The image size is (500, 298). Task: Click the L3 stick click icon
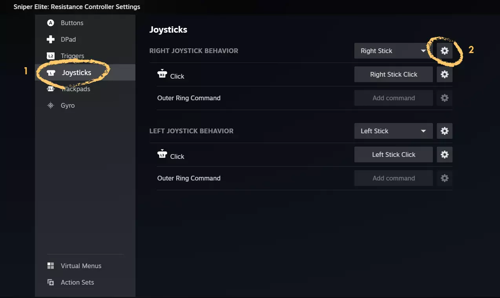162,154
